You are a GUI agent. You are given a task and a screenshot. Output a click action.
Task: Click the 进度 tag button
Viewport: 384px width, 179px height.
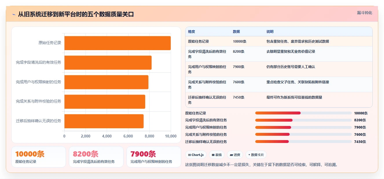coord(235,155)
